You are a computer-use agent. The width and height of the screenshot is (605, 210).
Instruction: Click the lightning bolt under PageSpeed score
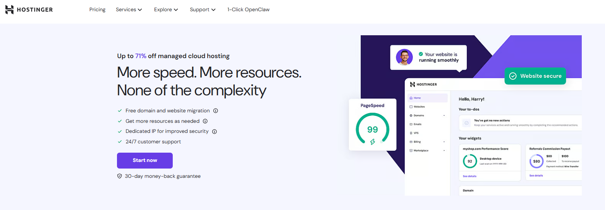point(373,142)
